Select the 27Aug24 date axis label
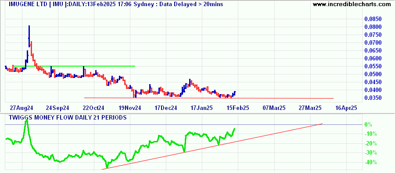The width and height of the screenshot is (395, 173). click(22, 108)
